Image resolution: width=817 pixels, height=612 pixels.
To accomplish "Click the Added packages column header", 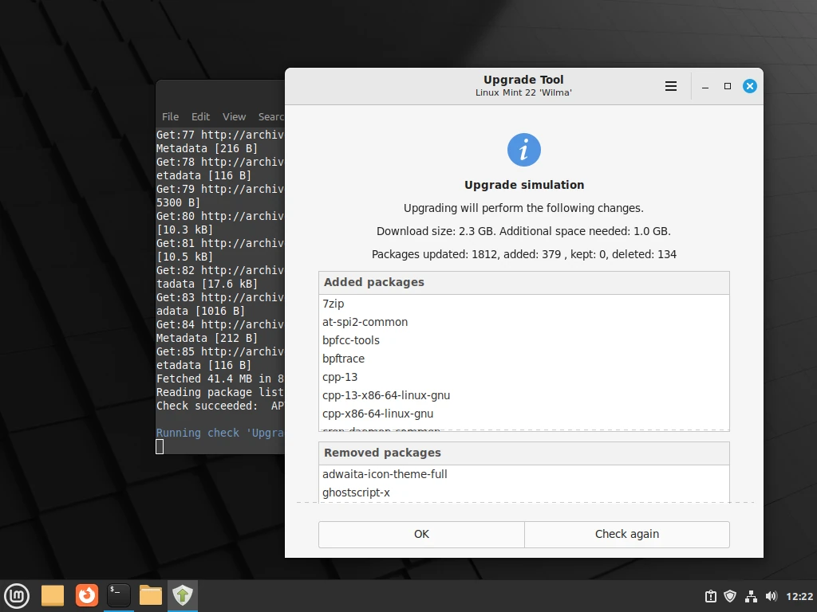I will point(523,282).
